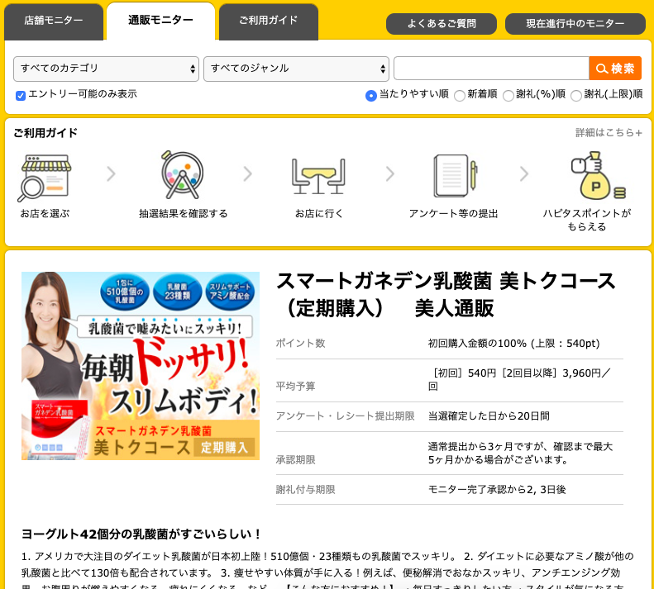This screenshot has height=589, width=654.
Task: Click the スマートガネデン乳酸菌 product banner image
Action: coord(141,366)
